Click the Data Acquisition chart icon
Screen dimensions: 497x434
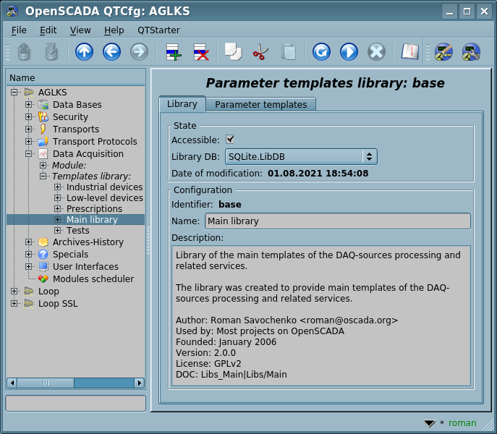[x=43, y=154]
